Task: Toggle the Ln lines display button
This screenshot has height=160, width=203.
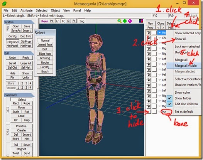Action: pos(58,21)
